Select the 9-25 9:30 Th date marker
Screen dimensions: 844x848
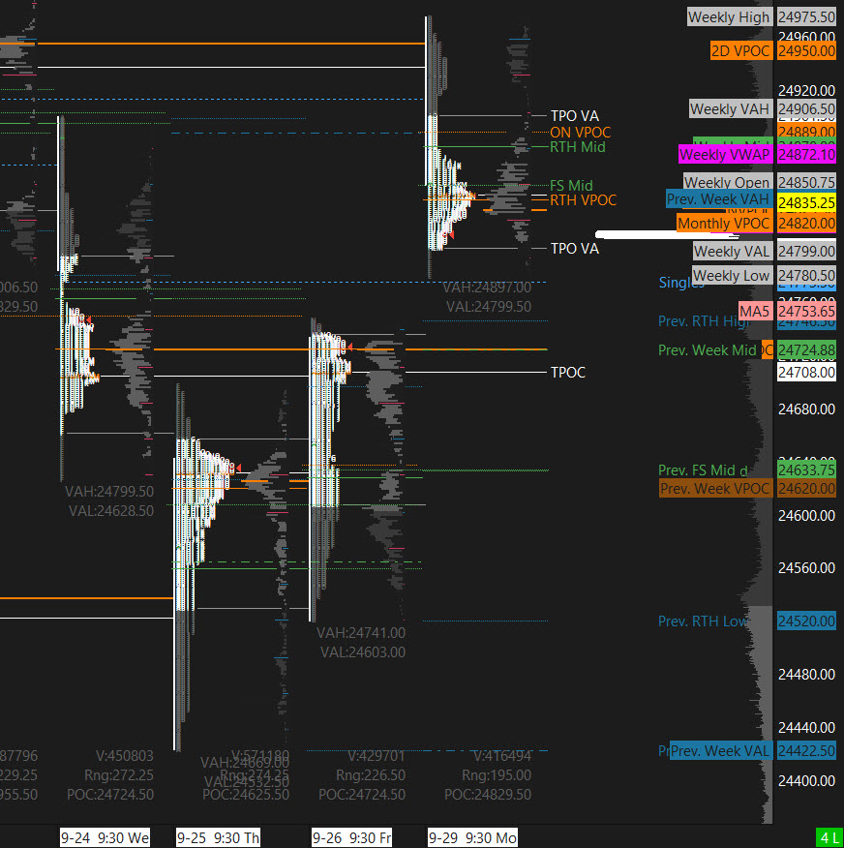pyautogui.click(x=218, y=837)
